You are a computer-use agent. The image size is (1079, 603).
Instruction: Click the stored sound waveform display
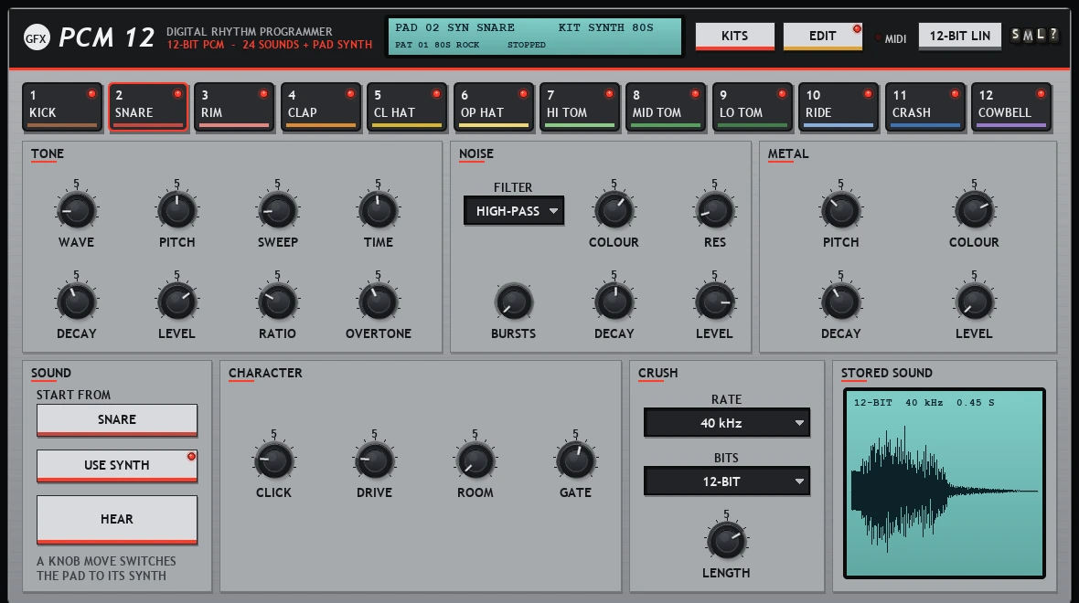tap(944, 483)
